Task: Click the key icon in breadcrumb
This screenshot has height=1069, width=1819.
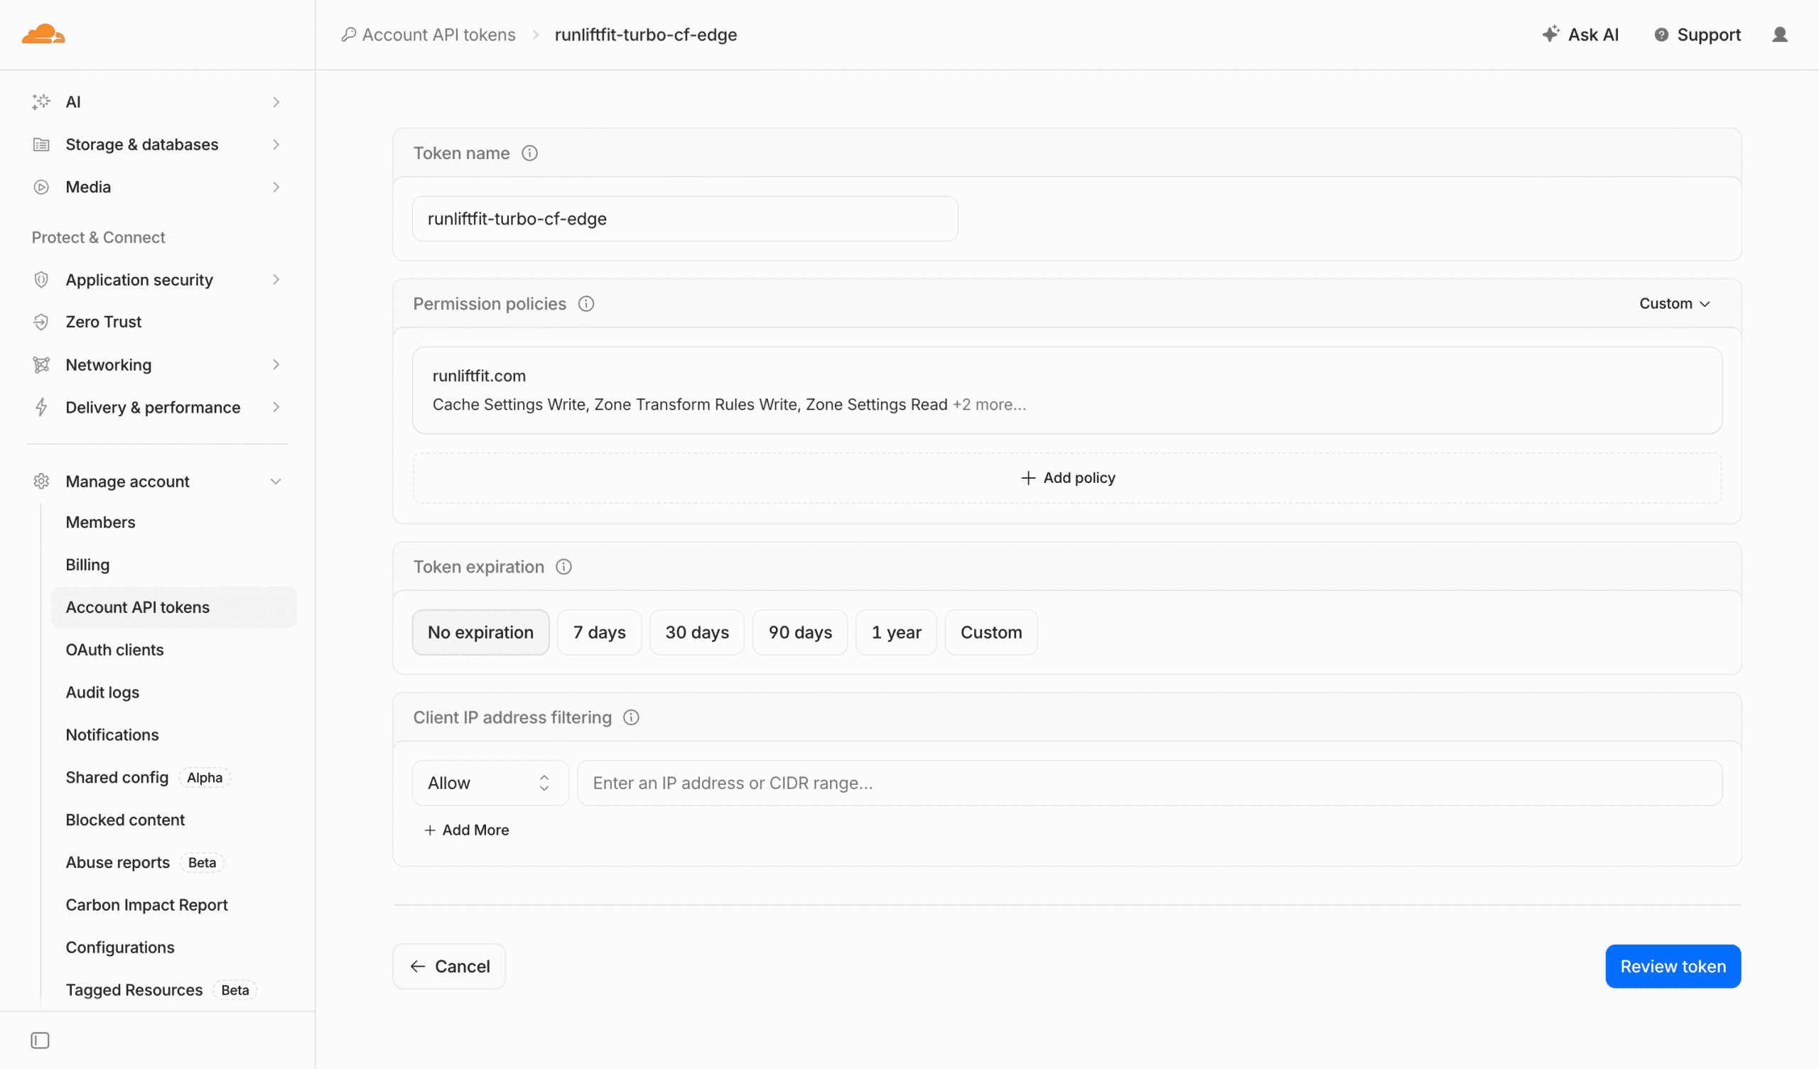Action: 349,35
